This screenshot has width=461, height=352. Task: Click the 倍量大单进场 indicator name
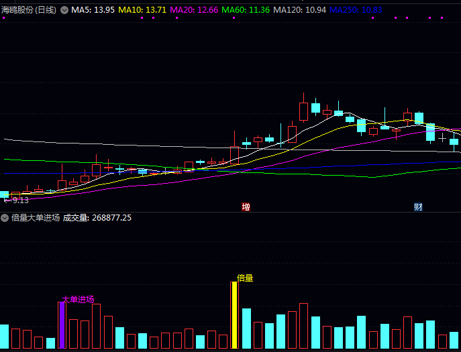coord(36,218)
